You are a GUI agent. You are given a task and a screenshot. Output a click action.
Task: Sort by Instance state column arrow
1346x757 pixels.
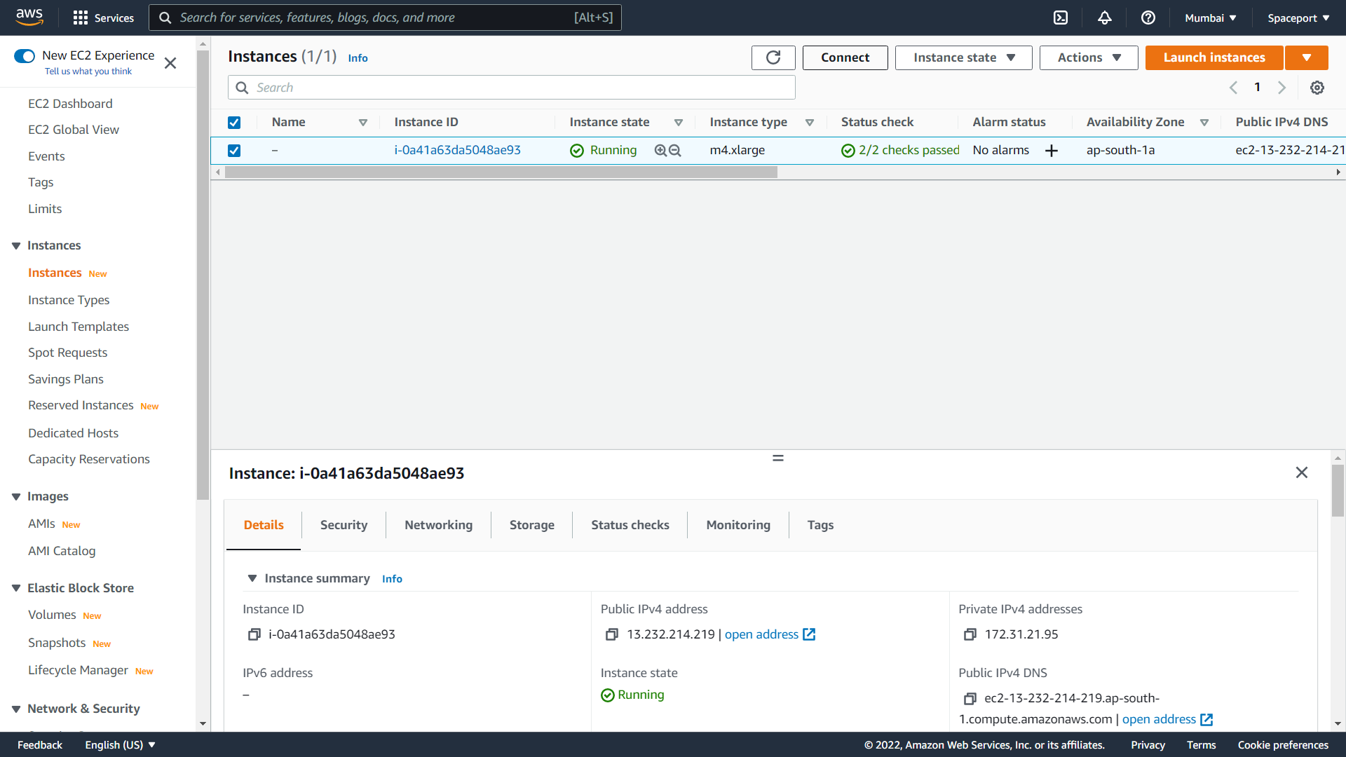pos(679,123)
